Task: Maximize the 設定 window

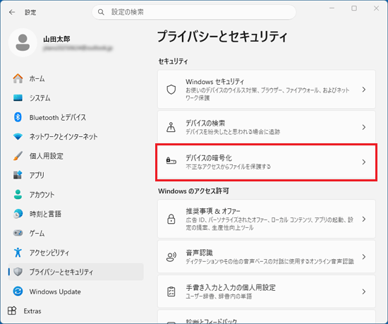Action: (354, 8)
